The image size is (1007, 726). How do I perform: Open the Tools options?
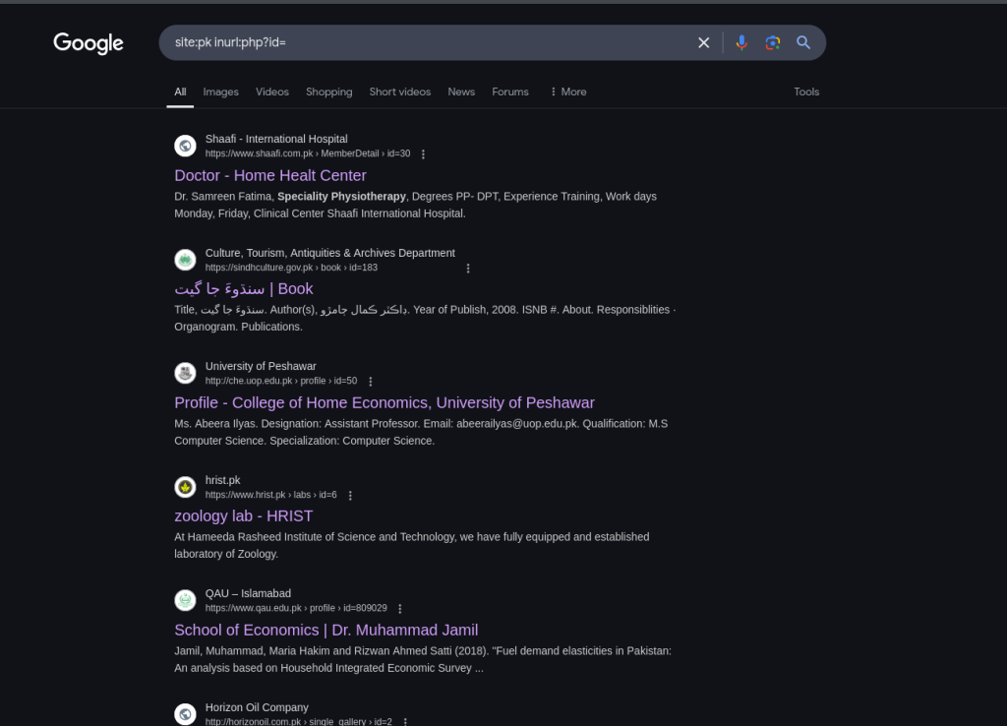806,91
